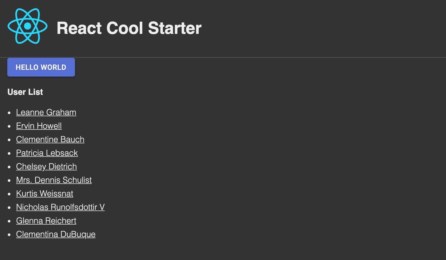
Task: Click the Patricia Lebsack link
Action: tap(47, 153)
